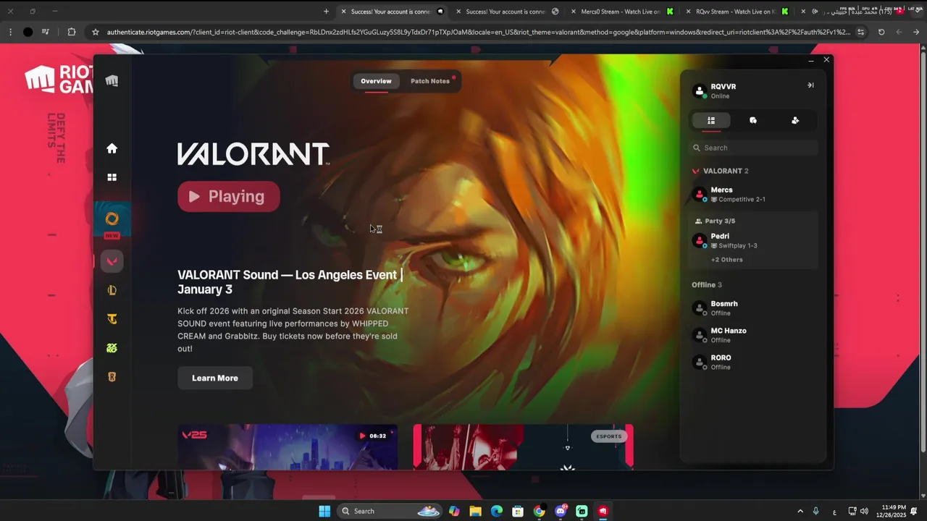Image resolution: width=927 pixels, height=521 pixels.
Task: Open friend Mercs in the list
Action: pos(753,194)
